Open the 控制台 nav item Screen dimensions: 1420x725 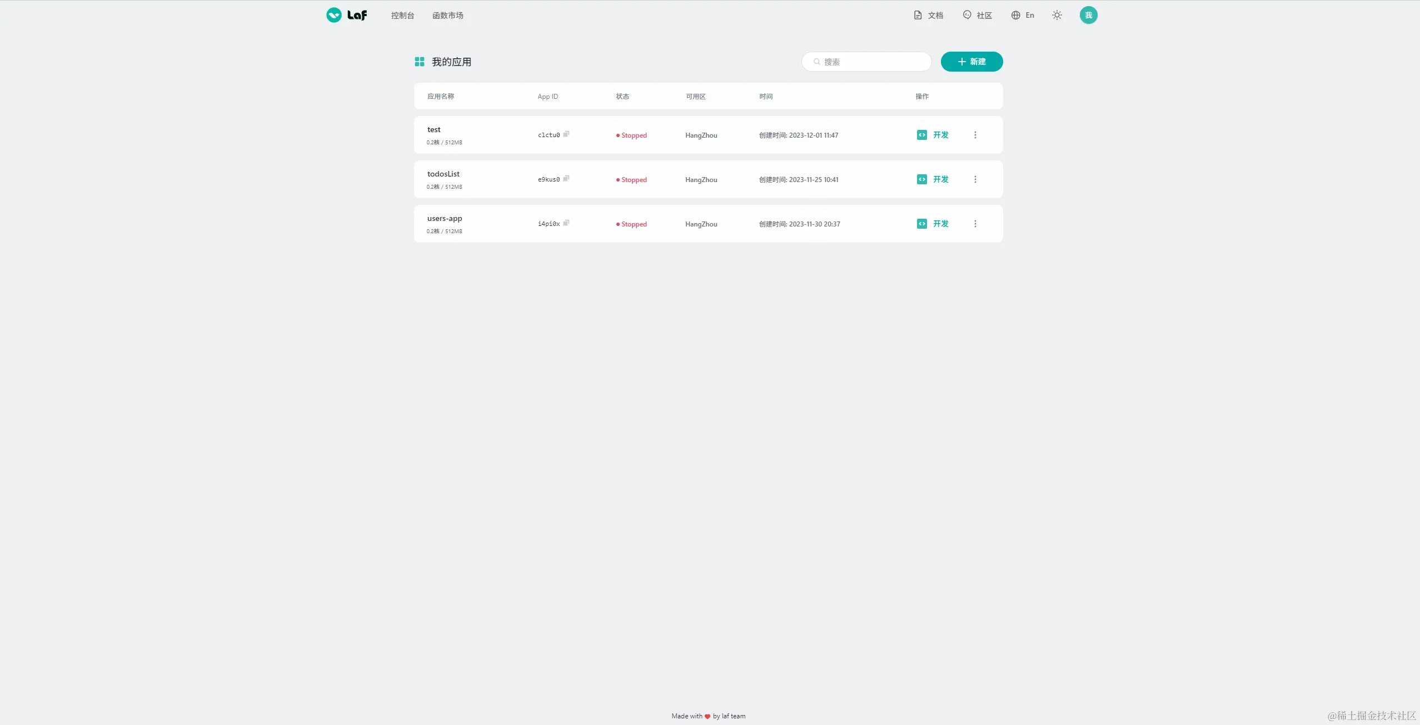pyautogui.click(x=402, y=16)
